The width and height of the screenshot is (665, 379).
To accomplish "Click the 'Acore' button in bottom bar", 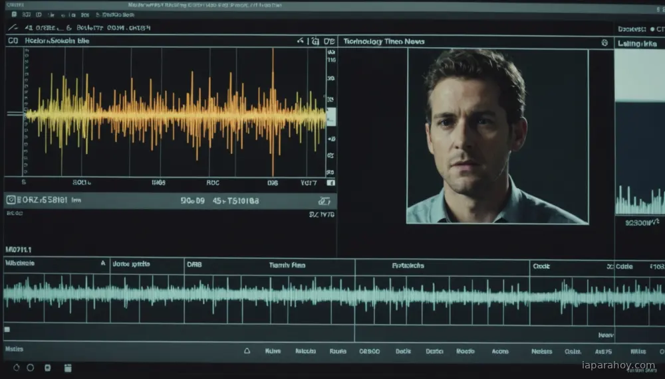I will 500,352.
